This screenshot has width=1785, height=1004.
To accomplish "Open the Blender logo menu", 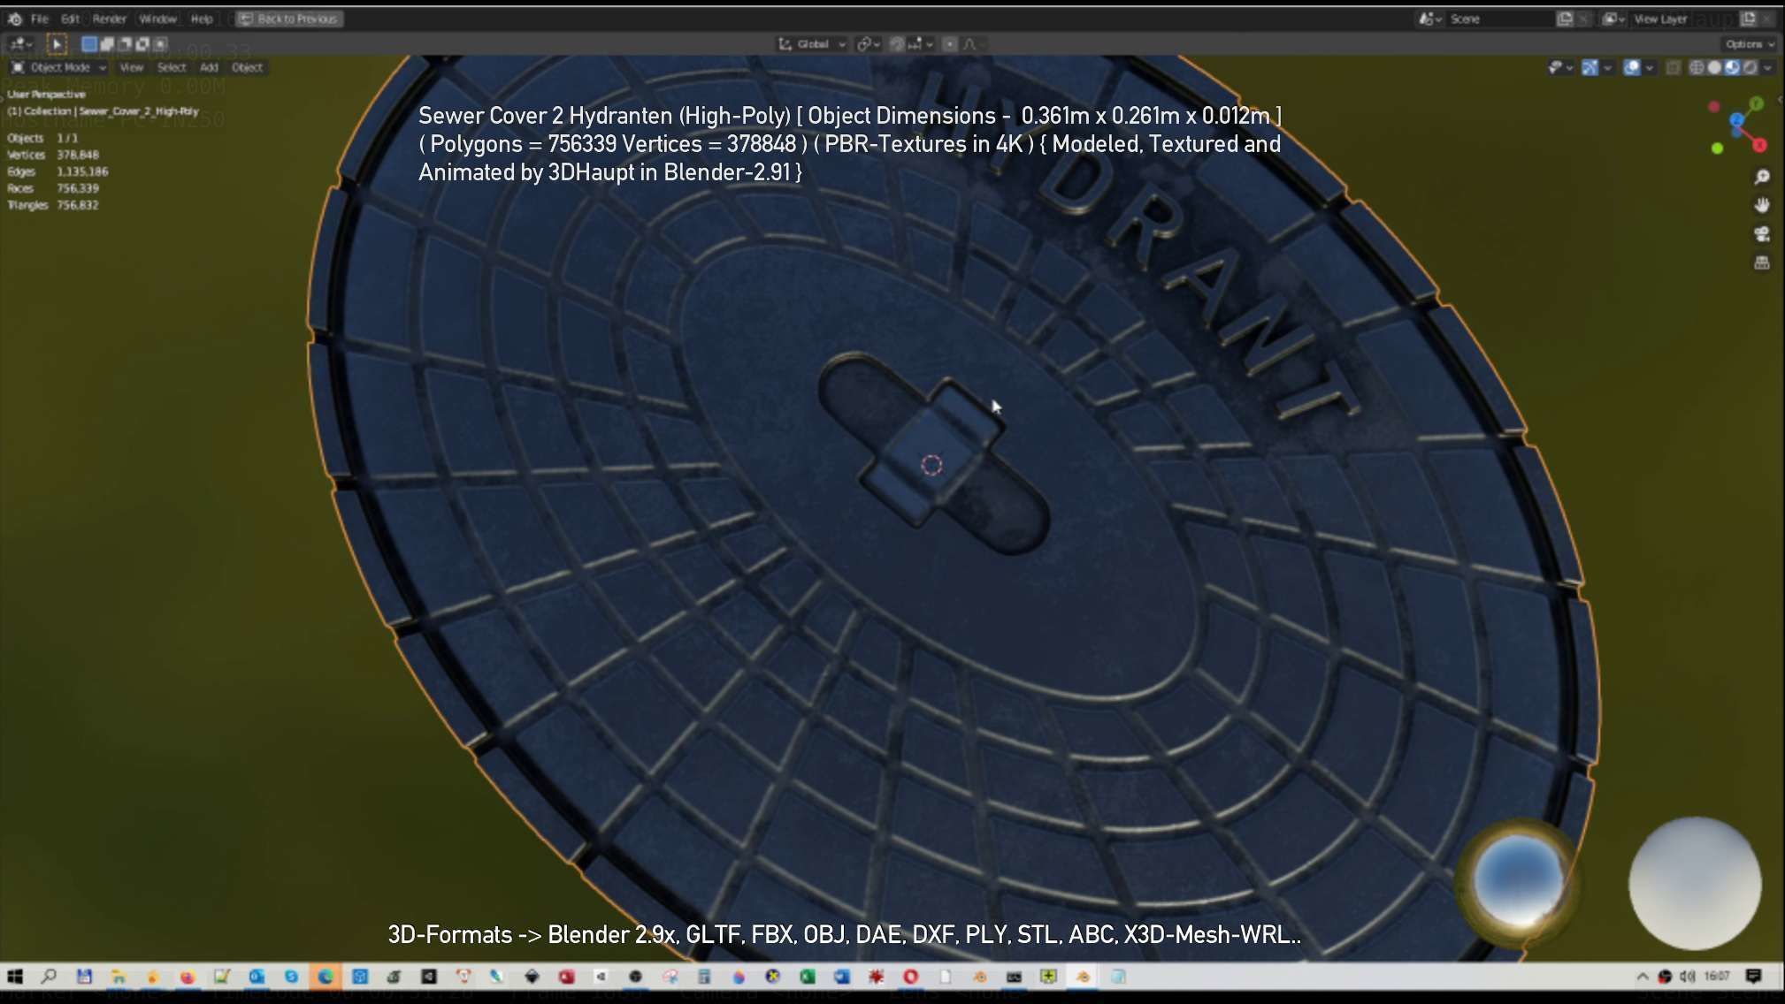I will click(x=15, y=19).
